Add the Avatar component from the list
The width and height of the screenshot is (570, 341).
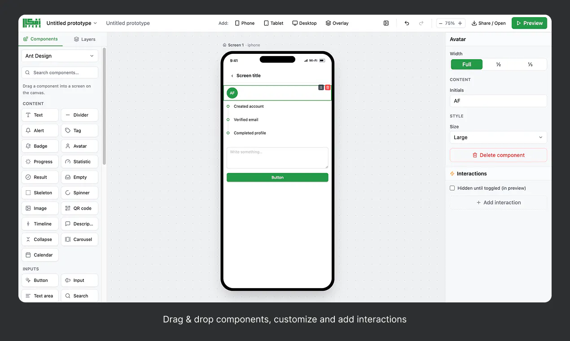[x=79, y=146]
